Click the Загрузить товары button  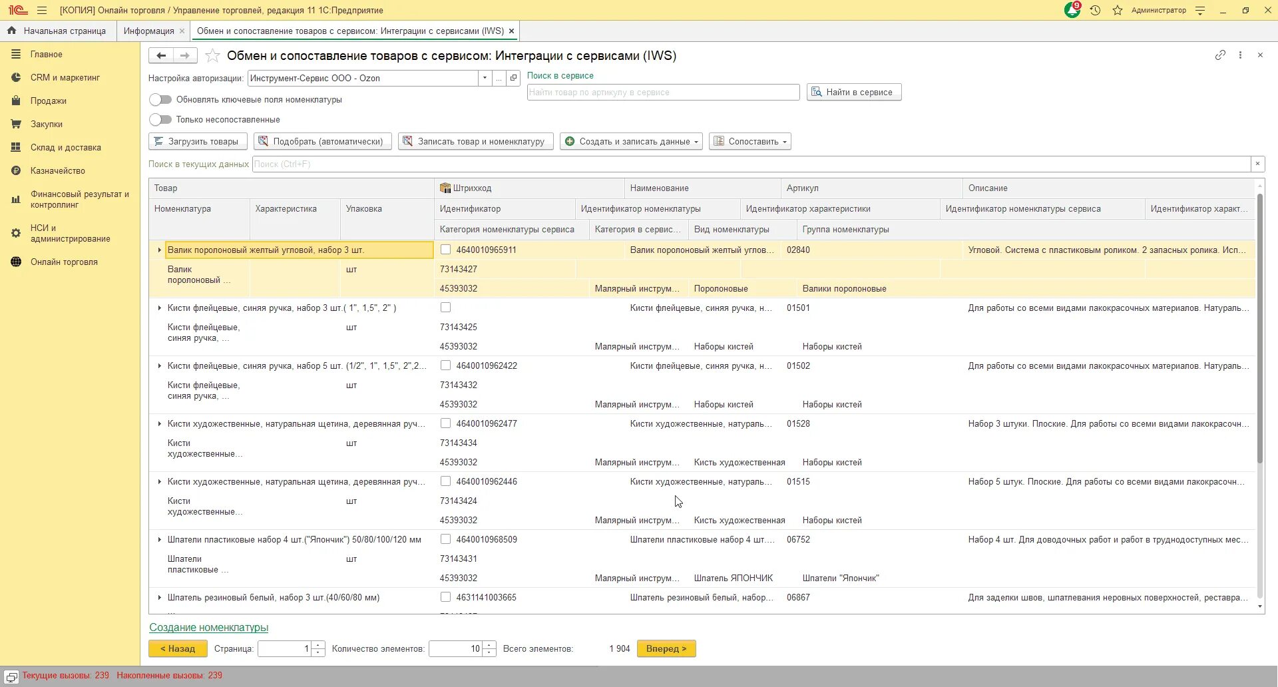click(x=198, y=141)
